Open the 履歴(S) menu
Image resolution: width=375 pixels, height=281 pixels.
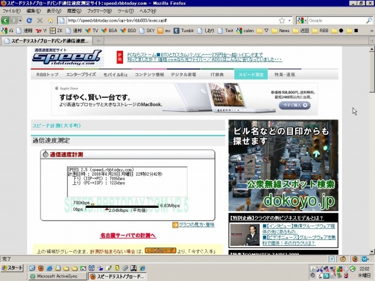[x=74, y=11]
